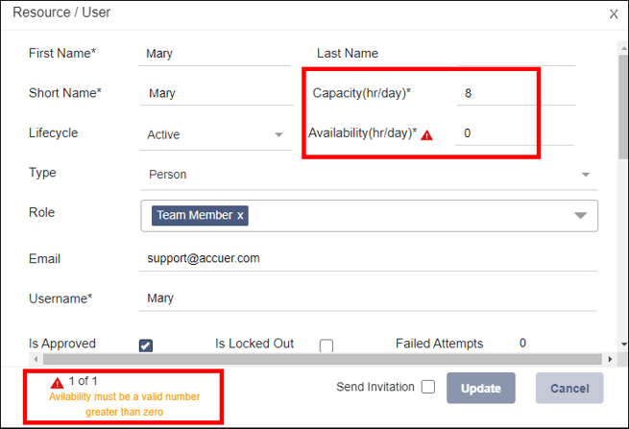The width and height of the screenshot is (629, 429).
Task: Enable the Send Invitation checkbox
Action: [428, 387]
